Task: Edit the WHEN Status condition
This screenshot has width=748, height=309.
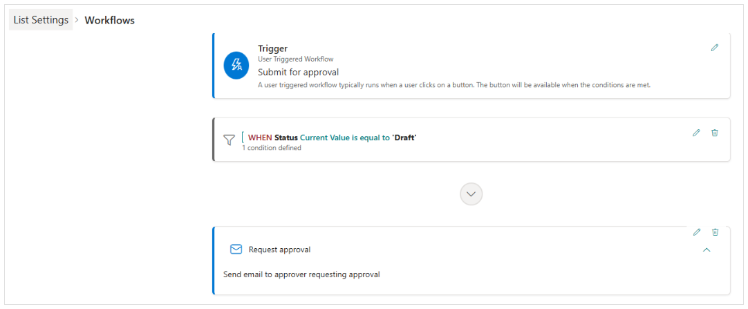Action: pos(696,133)
